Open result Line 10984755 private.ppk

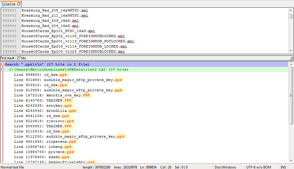click(44, 152)
